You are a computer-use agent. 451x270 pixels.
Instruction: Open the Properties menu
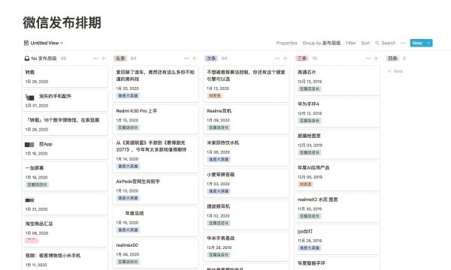(x=287, y=43)
